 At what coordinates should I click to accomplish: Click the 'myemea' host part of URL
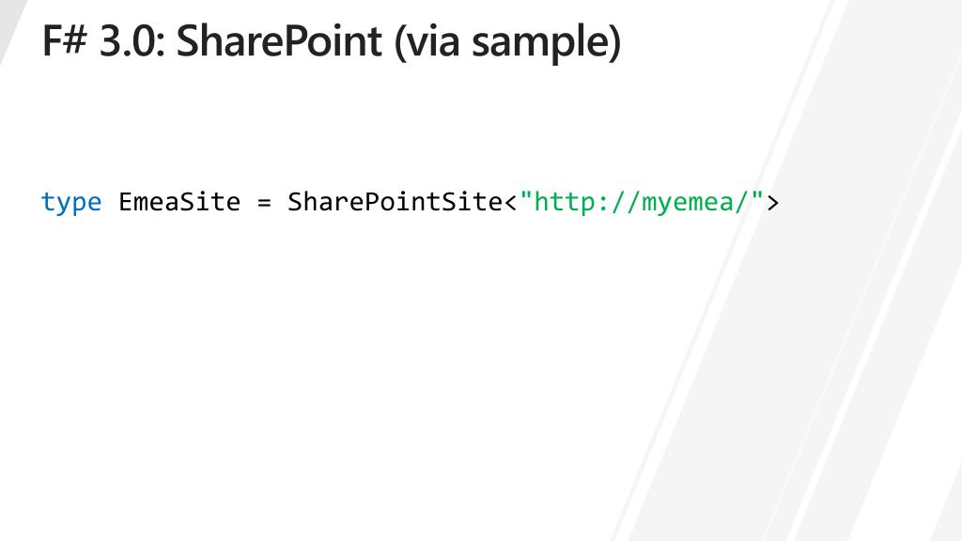pyautogui.click(x=687, y=203)
